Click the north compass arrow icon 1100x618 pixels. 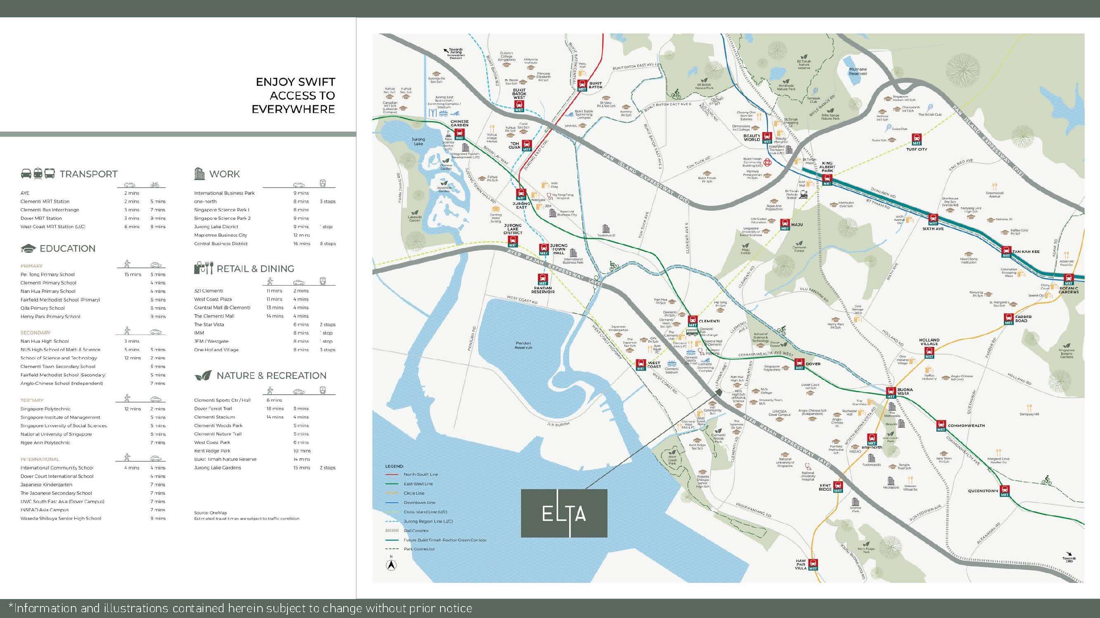coord(391,565)
